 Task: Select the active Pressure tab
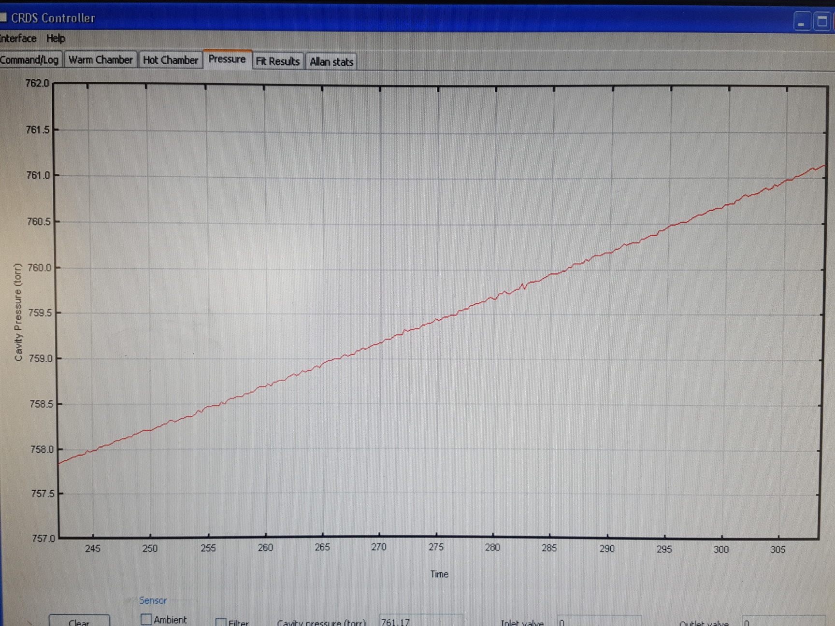tap(227, 59)
